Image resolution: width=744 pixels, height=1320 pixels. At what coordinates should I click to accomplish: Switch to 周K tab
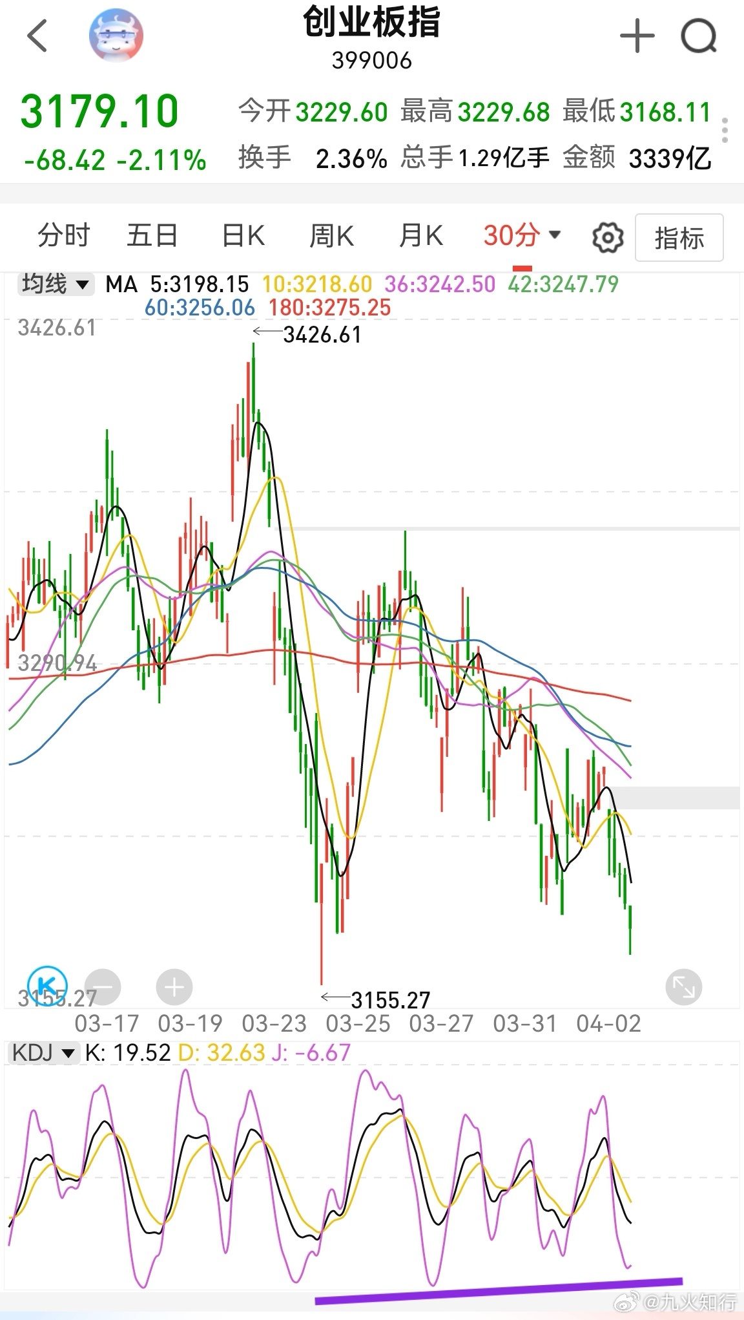[332, 235]
